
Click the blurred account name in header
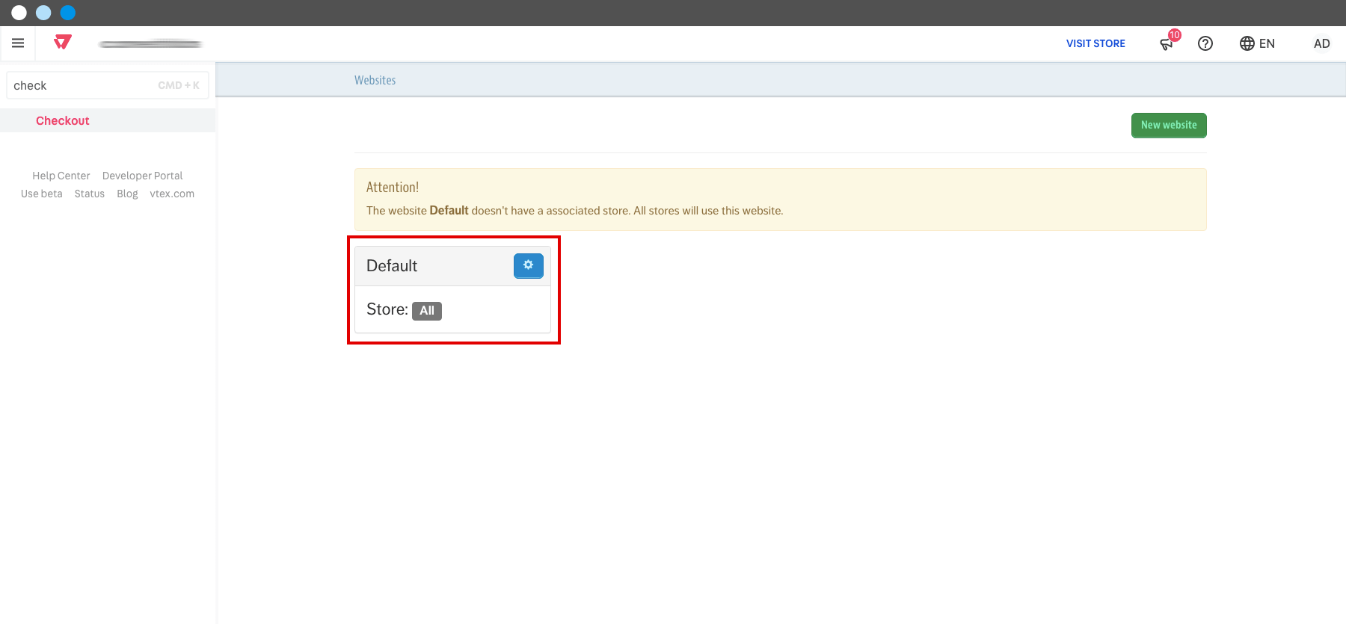150,44
